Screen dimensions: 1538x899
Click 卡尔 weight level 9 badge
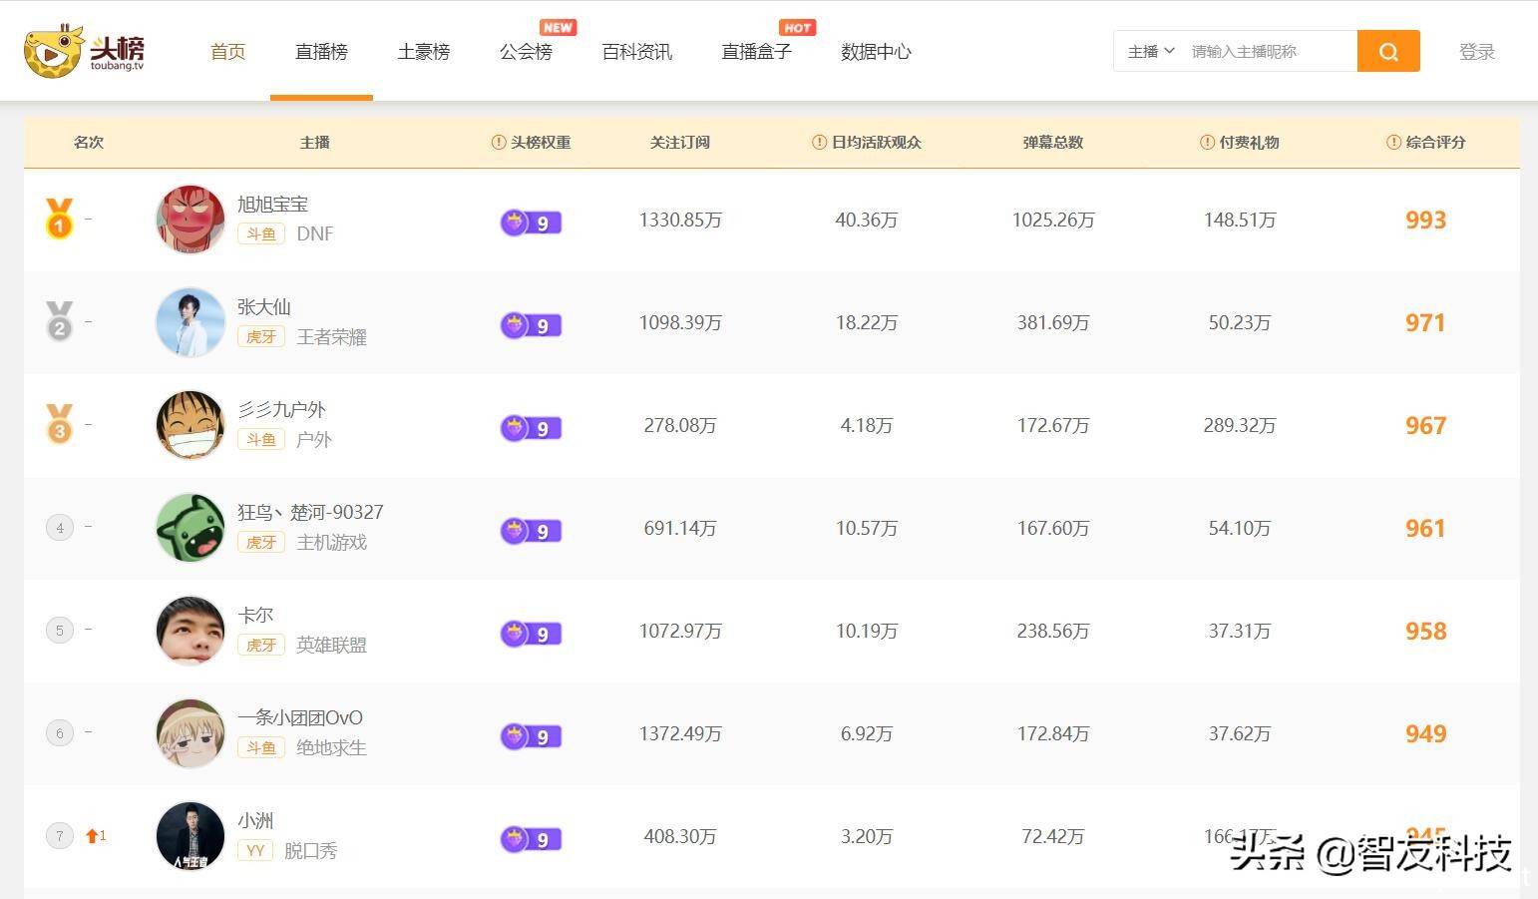[531, 633]
